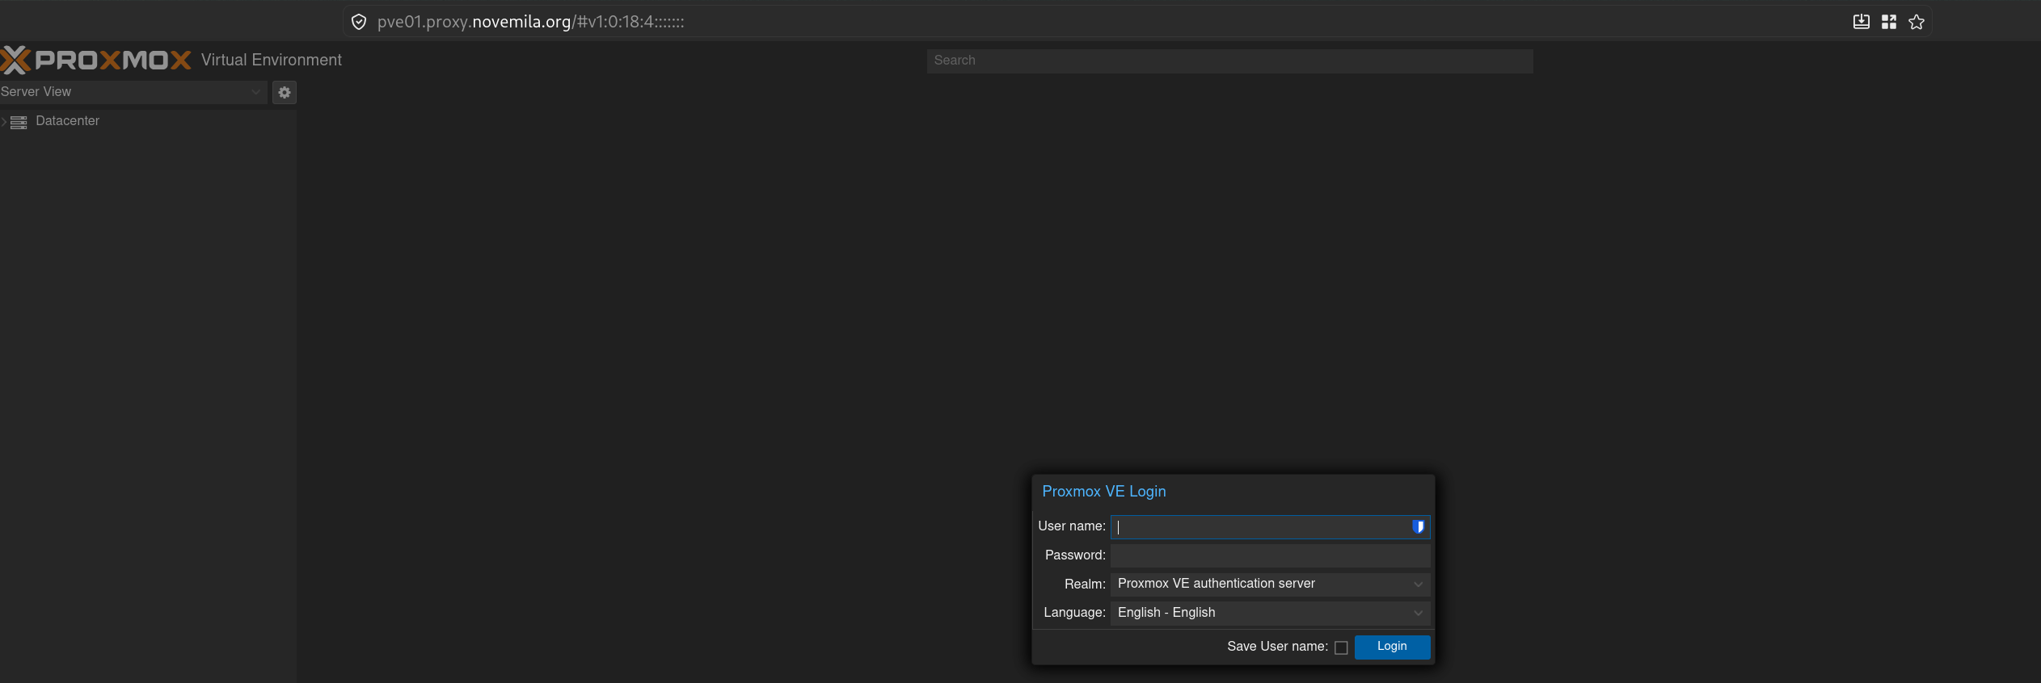Click the "Language:" label
The width and height of the screenshot is (2041, 683).
(x=1074, y=613)
